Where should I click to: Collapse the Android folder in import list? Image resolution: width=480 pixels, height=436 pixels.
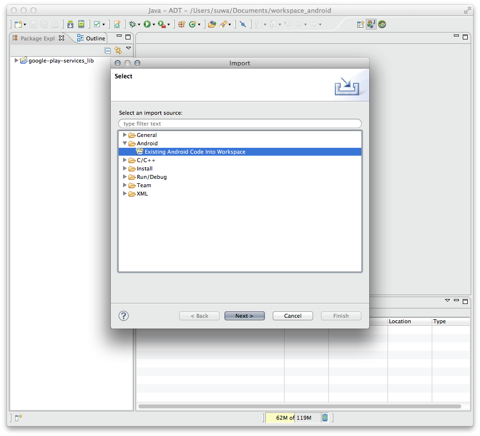click(x=125, y=143)
